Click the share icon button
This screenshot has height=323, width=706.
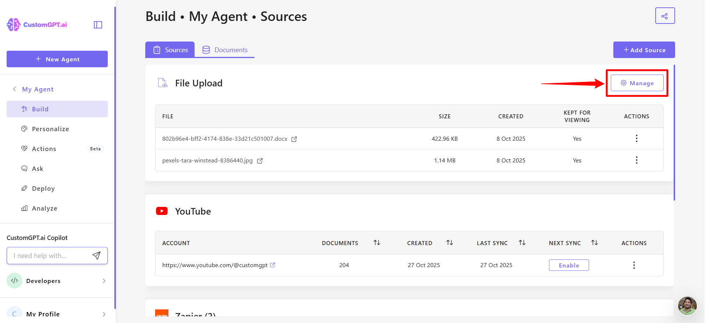(664, 16)
